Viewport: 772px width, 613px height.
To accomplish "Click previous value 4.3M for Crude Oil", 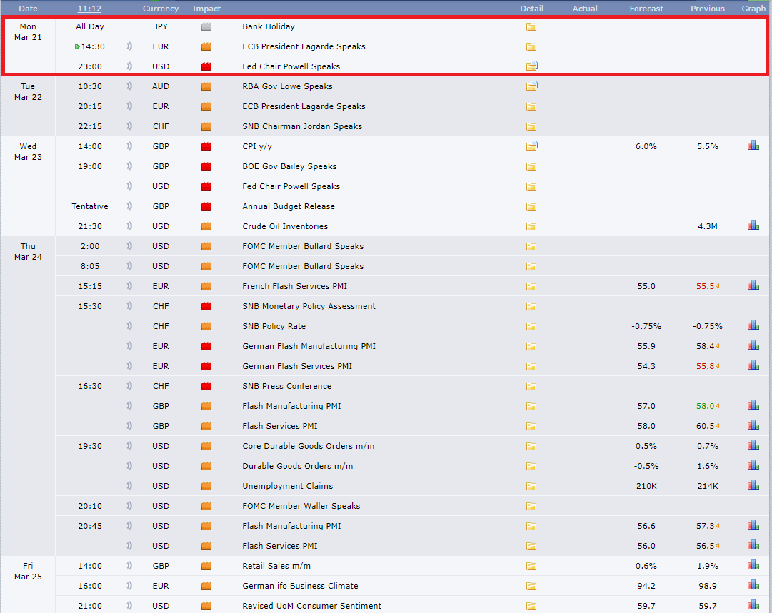I will coord(708,226).
